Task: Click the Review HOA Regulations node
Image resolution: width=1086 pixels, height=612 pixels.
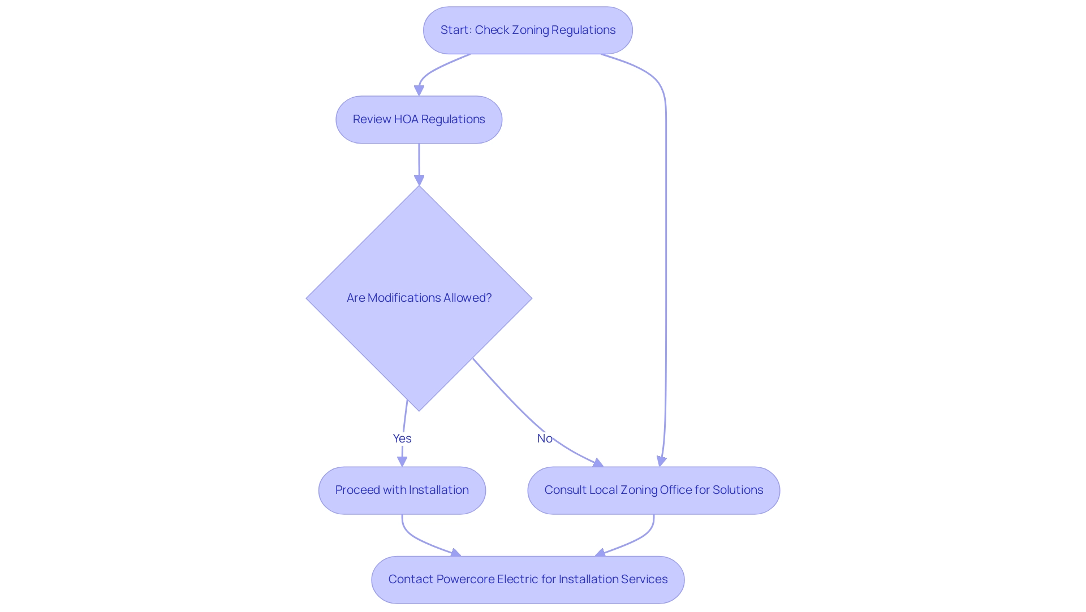Action: pos(420,119)
